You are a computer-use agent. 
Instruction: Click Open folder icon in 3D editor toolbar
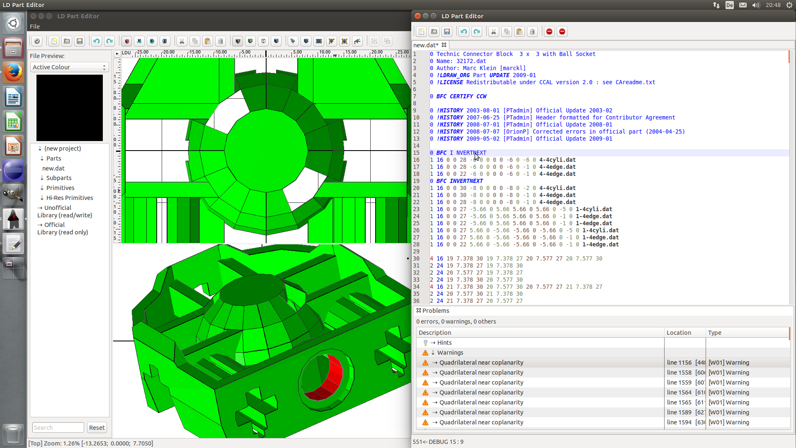tap(67, 41)
